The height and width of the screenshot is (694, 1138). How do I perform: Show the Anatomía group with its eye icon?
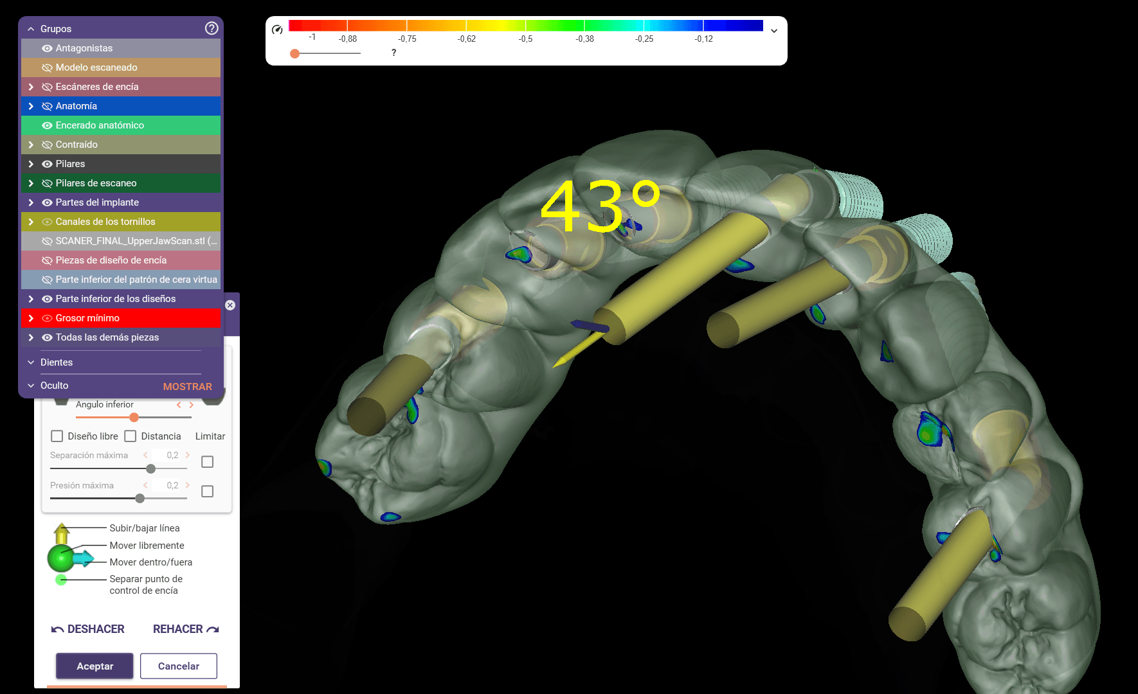47,106
